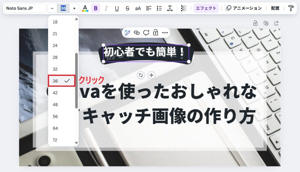Open the 配置 position menu
The width and height of the screenshot is (300, 172).
coord(275,8)
